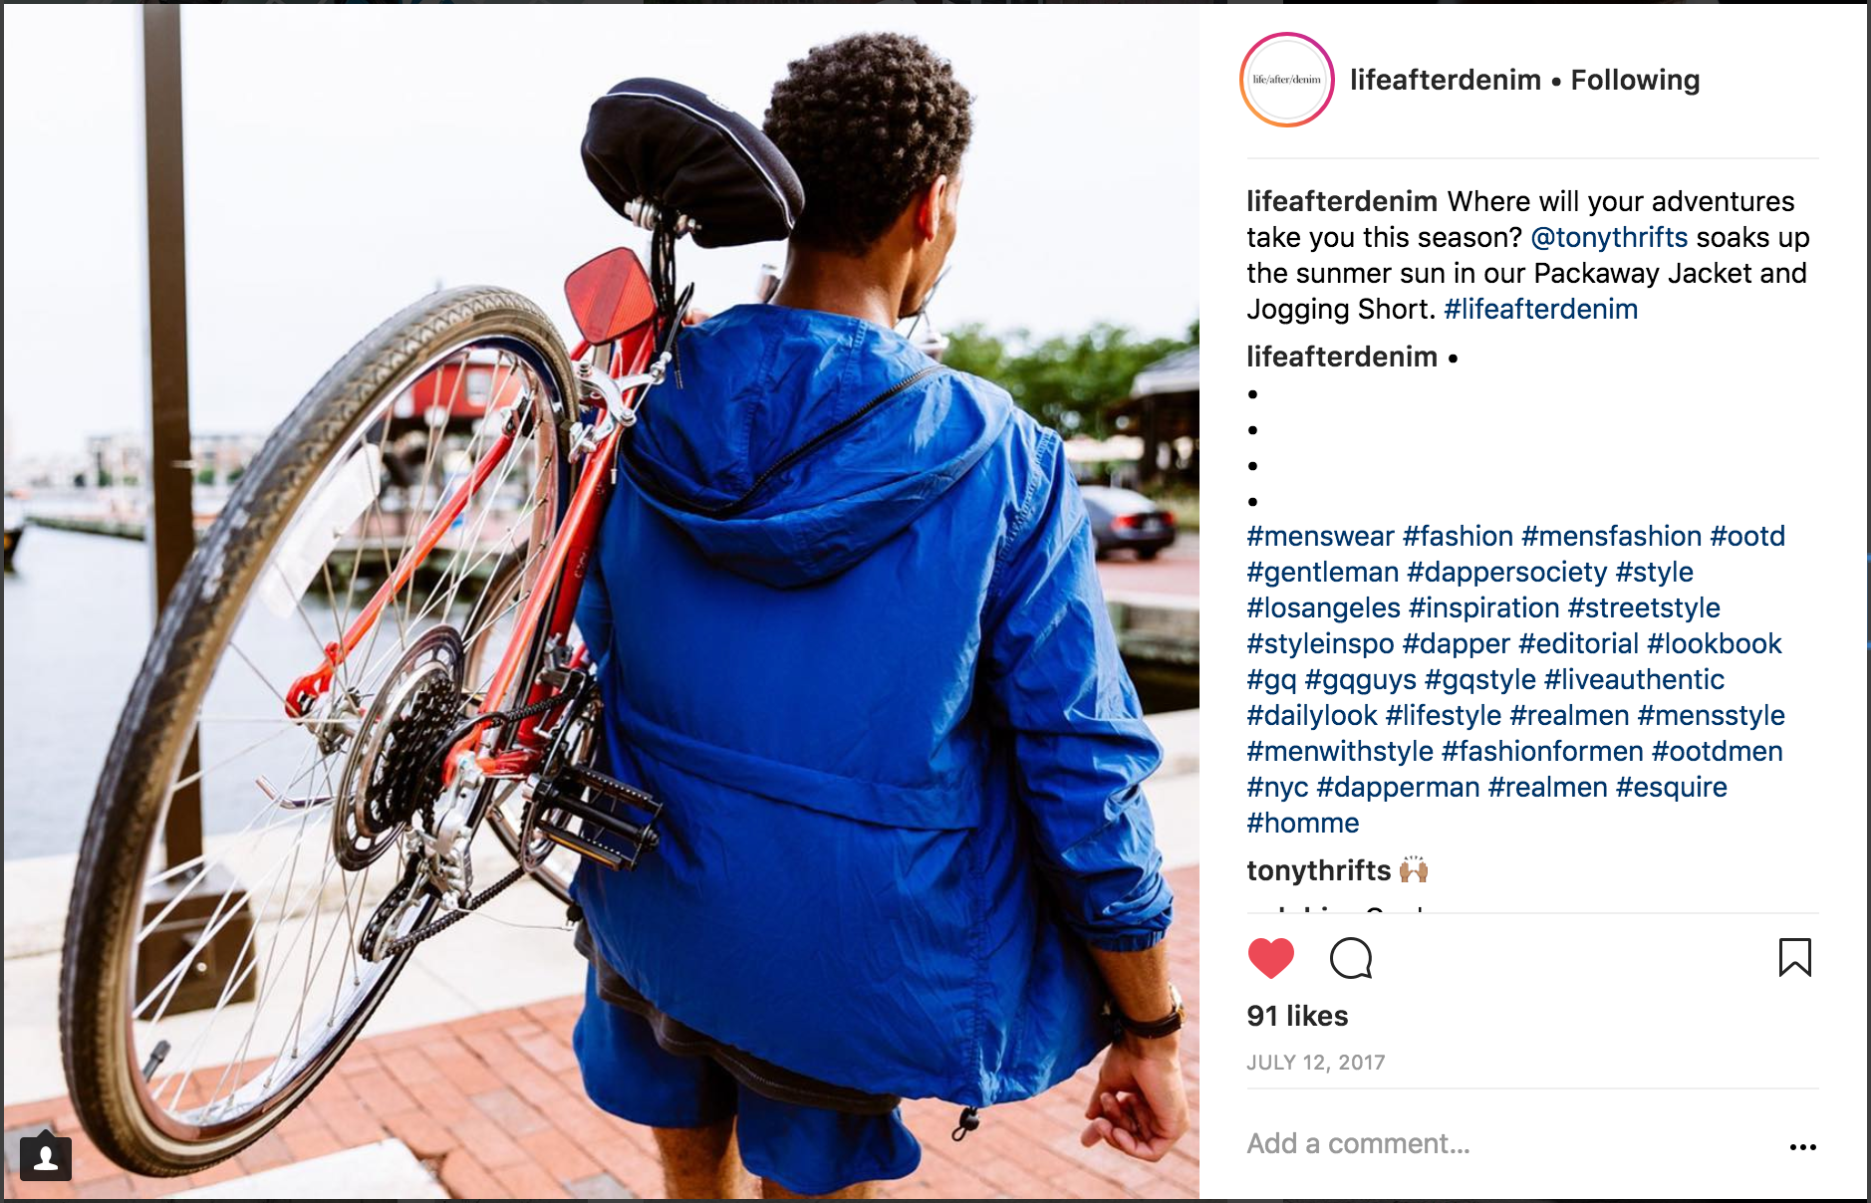Open the #menswear hashtag
Viewport: 1871px width, 1203px height.
[1320, 536]
